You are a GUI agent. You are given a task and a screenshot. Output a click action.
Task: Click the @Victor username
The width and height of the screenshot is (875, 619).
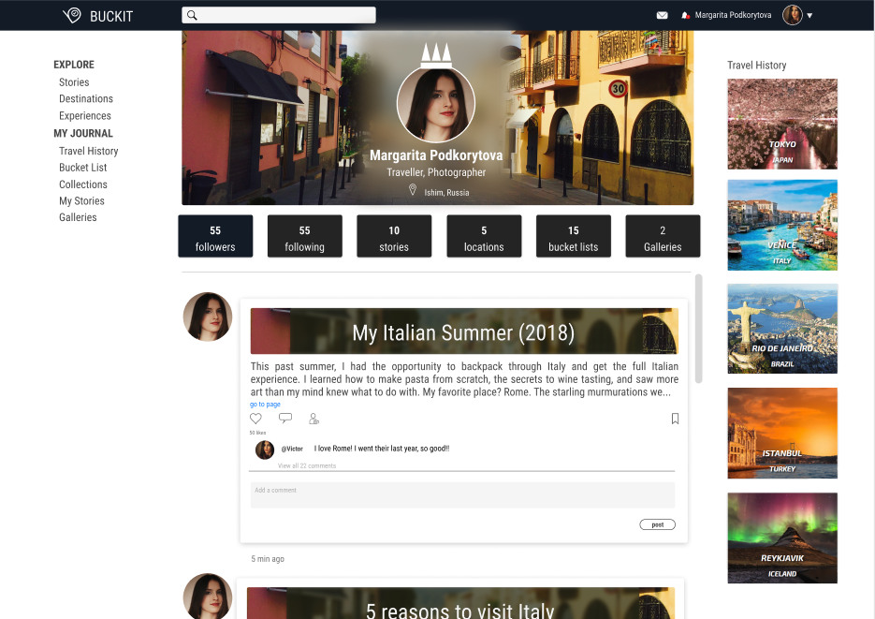(x=292, y=449)
